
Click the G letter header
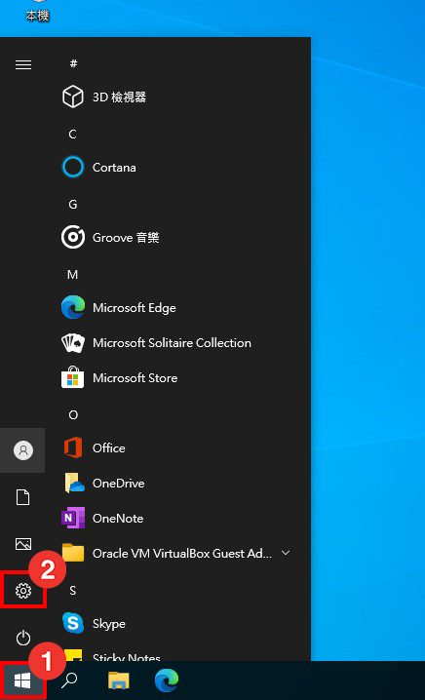(x=73, y=205)
